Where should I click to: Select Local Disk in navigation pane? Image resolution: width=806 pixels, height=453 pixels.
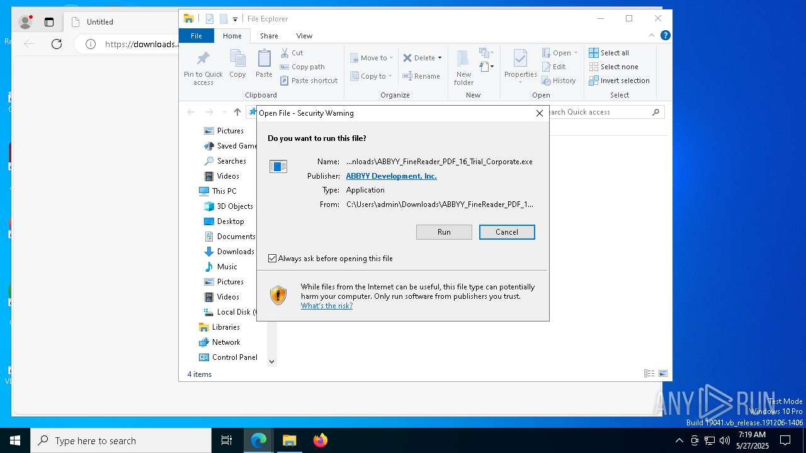pos(230,312)
